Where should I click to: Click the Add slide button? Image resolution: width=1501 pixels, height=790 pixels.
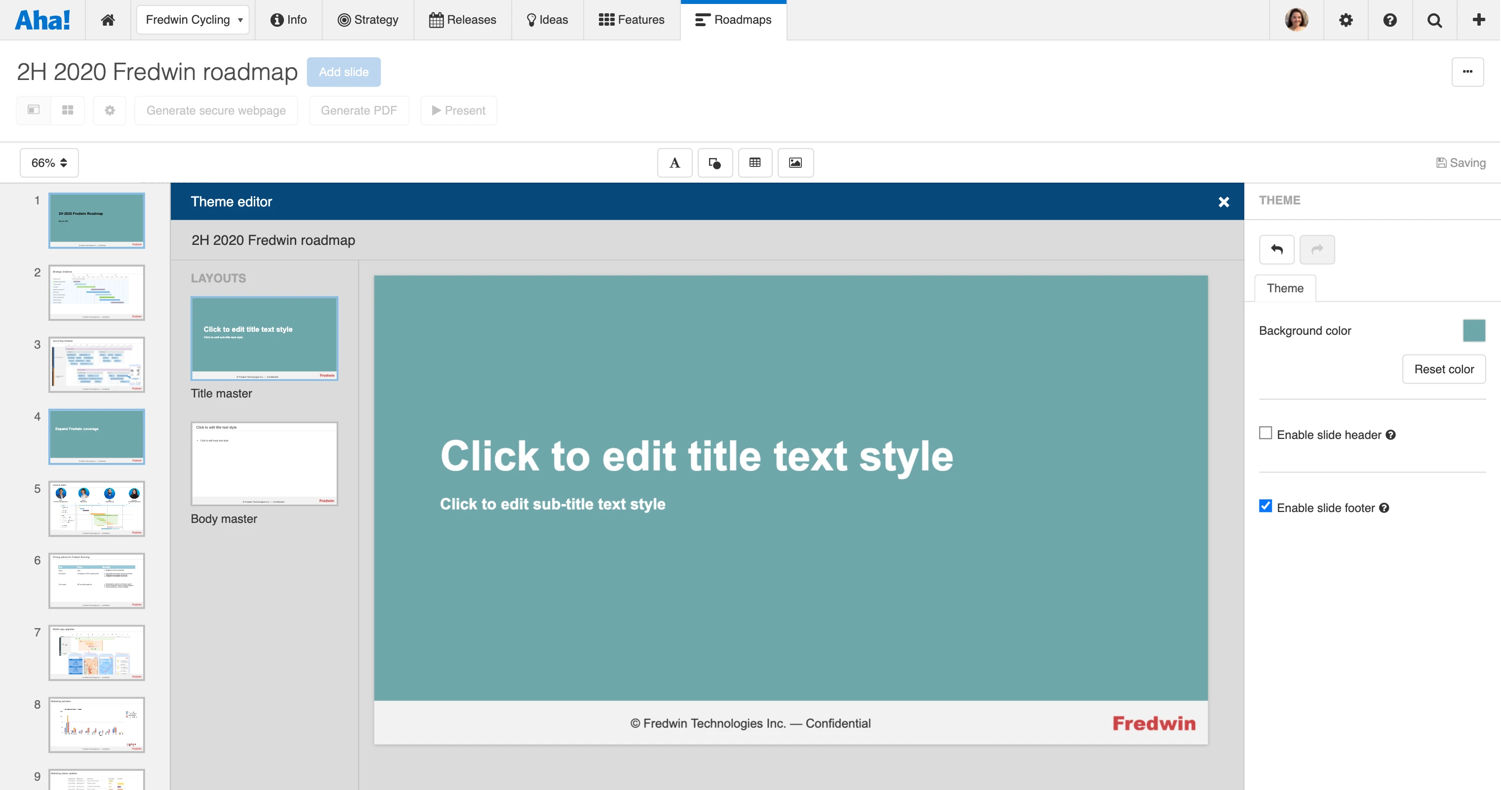pos(343,72)
